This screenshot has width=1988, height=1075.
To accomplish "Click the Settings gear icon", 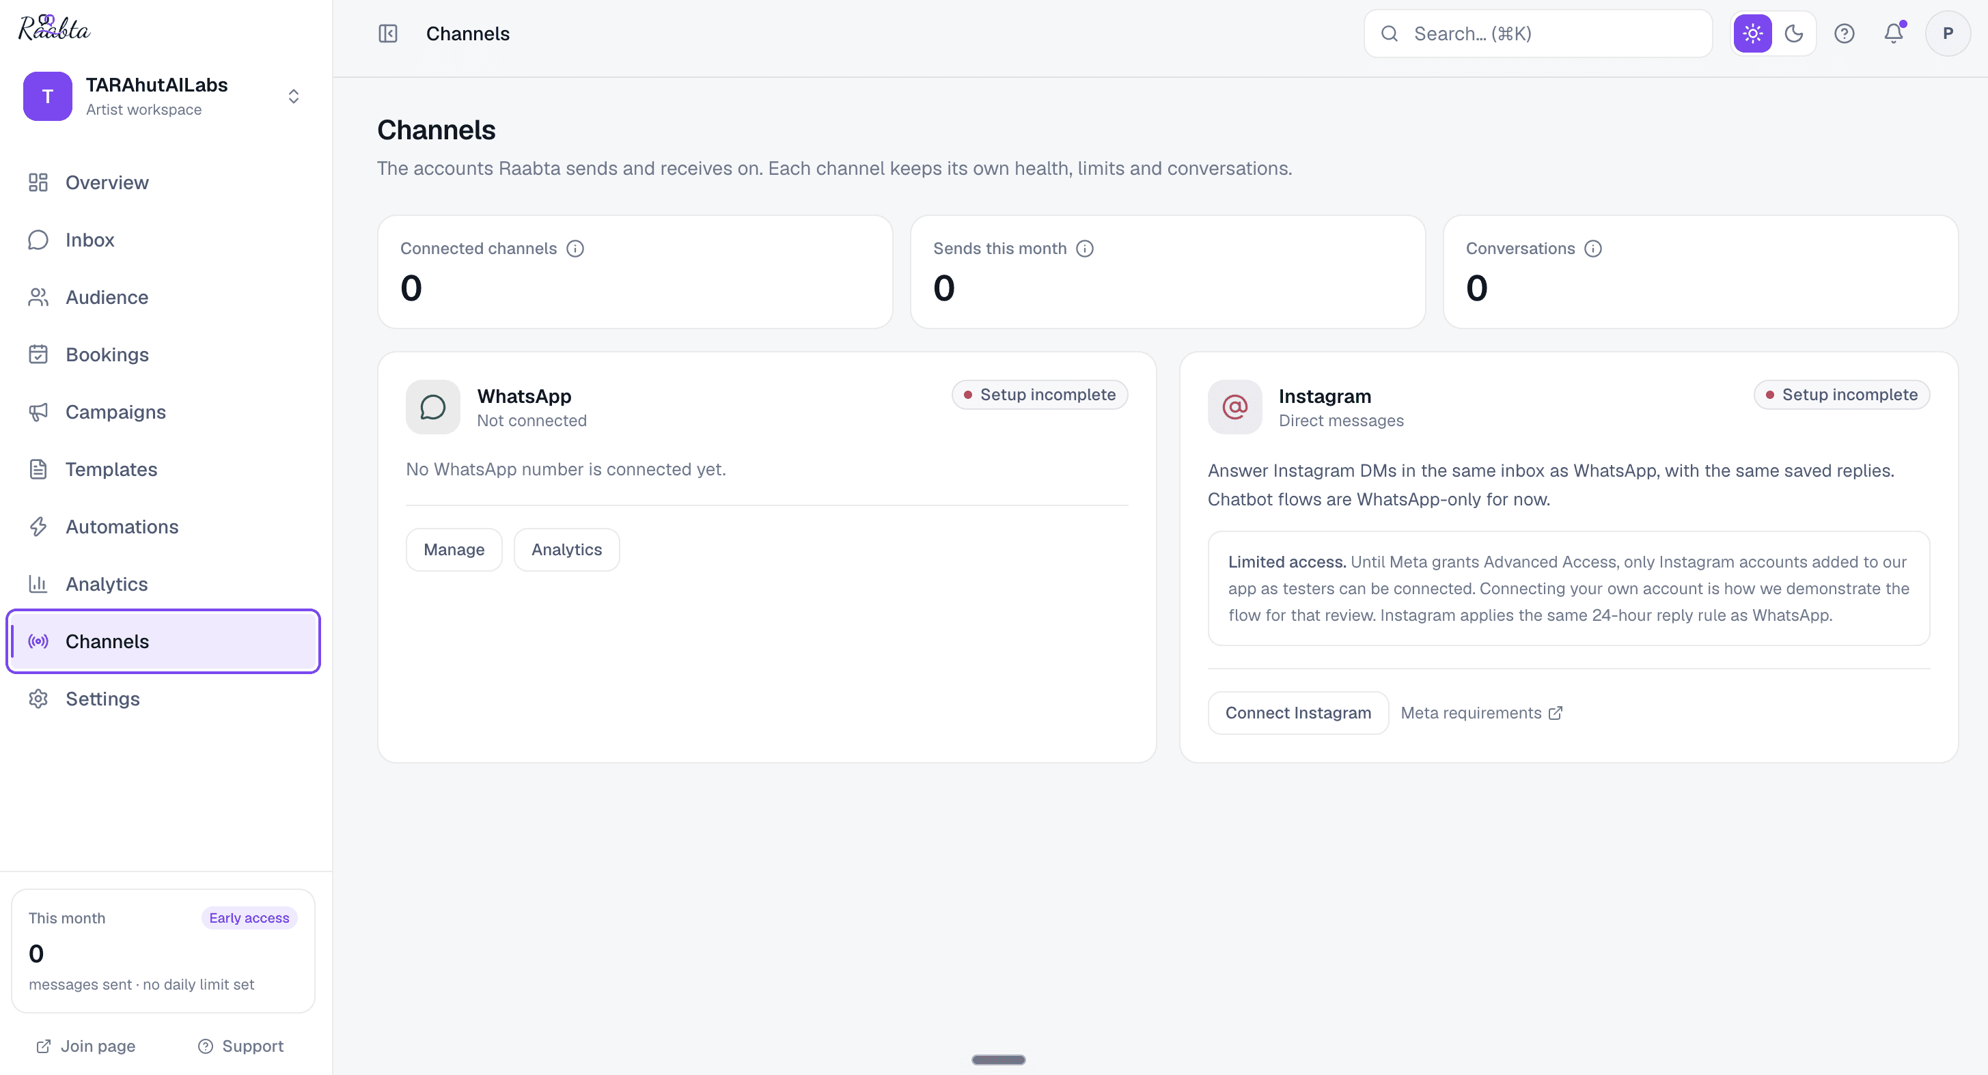I will (38, 699).
